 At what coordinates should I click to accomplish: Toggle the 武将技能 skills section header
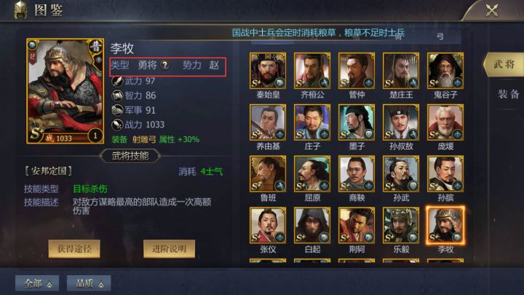pyautogui.click(x=130, y=156)
